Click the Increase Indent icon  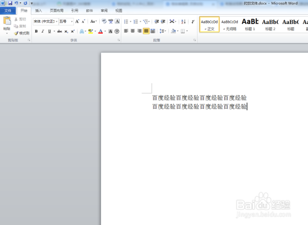point(163,22)
